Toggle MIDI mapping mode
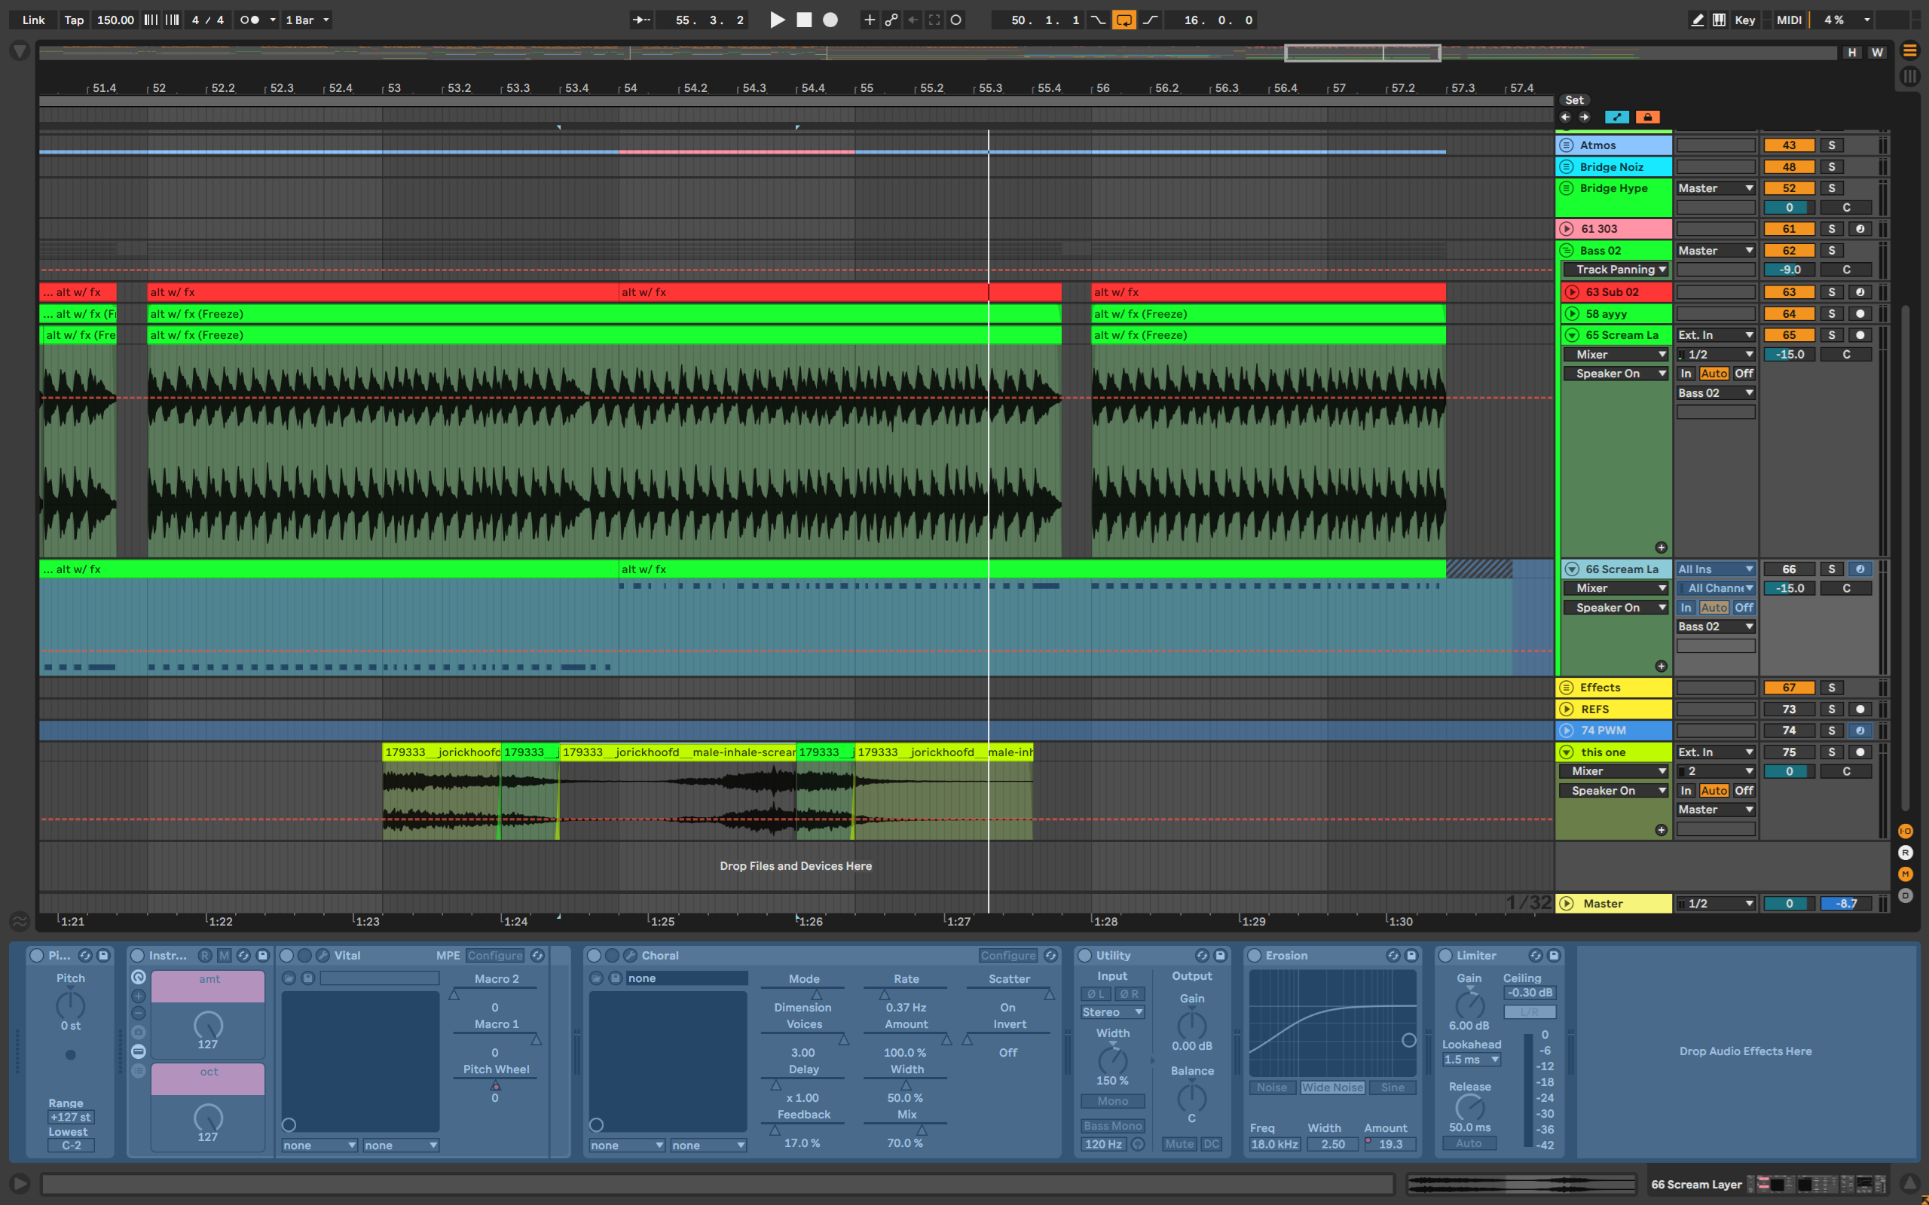This screenshot has width=1929, height=1205. point(1789,20)
